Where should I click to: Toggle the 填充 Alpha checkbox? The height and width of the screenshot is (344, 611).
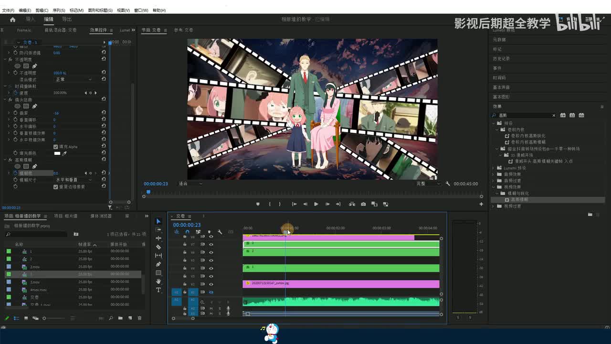(x=56, y=147)
